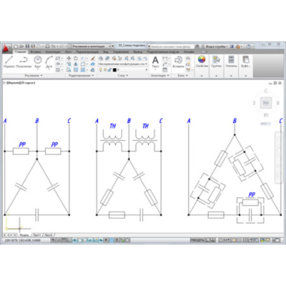Switch to the Вставка ribbon tab
This screenshot has height=286, width=286.
tap(36, 51)
